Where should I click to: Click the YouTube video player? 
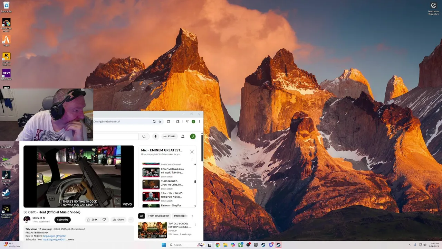click(79, 176)
